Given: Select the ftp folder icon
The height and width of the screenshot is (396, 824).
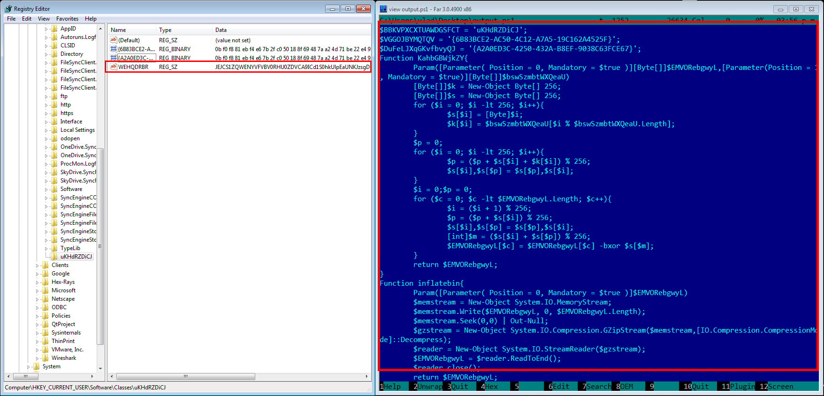Looking at the screenshot, I should (x=54, y=96).
